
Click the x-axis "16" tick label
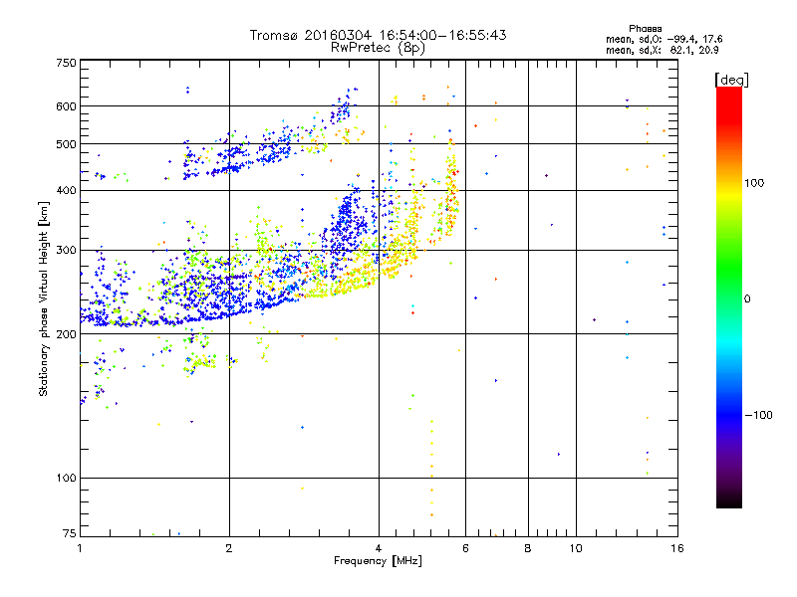click(x=677, y=548)
